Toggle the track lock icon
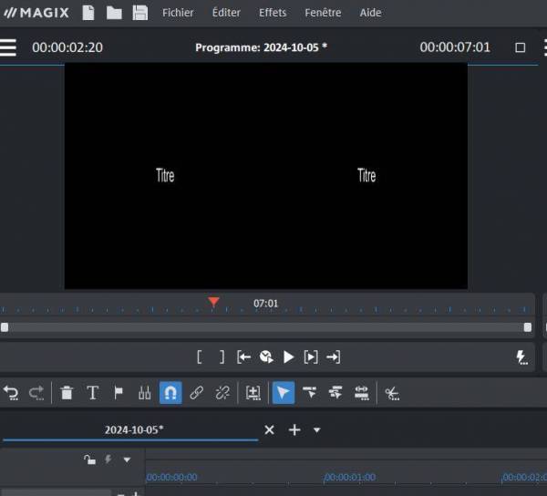 point(89,460)
